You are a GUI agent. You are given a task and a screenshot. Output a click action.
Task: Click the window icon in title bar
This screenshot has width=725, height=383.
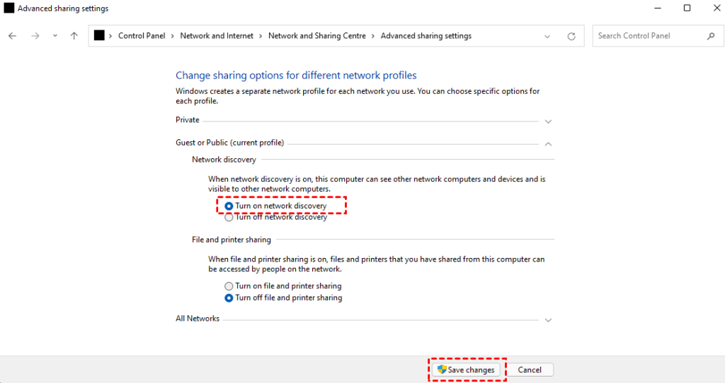(x=8, y=8)
